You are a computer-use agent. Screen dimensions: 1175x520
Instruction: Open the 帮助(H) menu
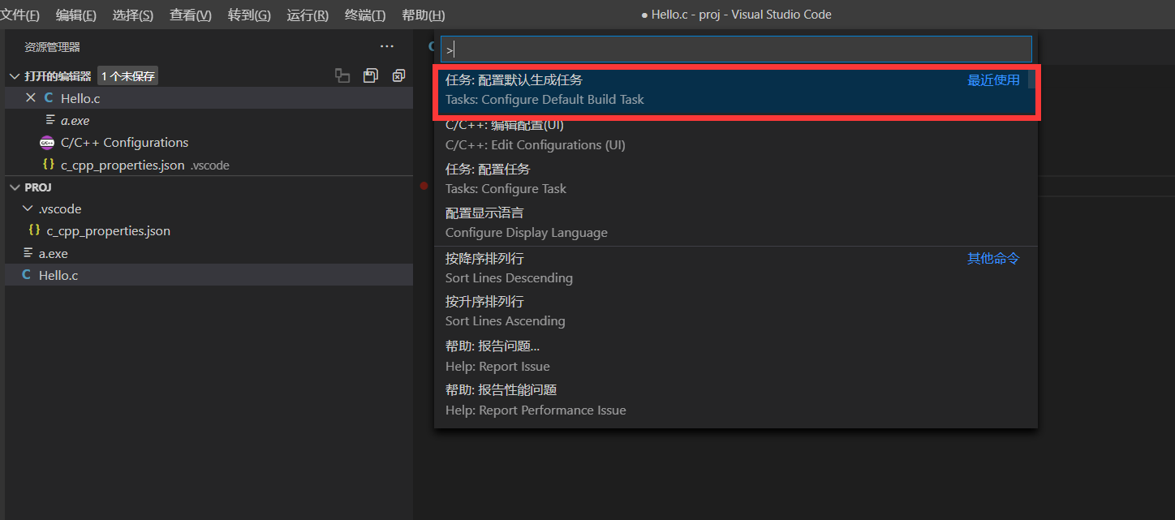[424, 15]
